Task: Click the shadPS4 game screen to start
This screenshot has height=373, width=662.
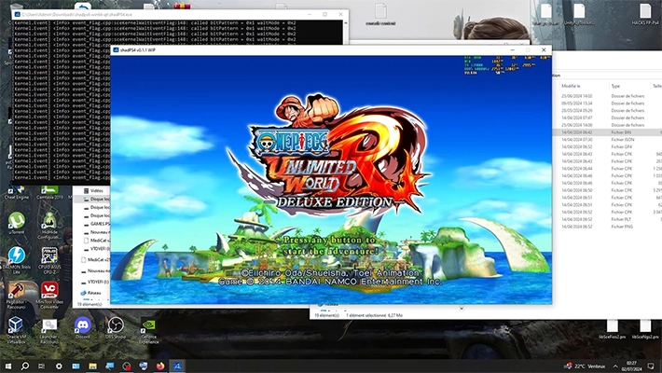Action: pos(331,180)
